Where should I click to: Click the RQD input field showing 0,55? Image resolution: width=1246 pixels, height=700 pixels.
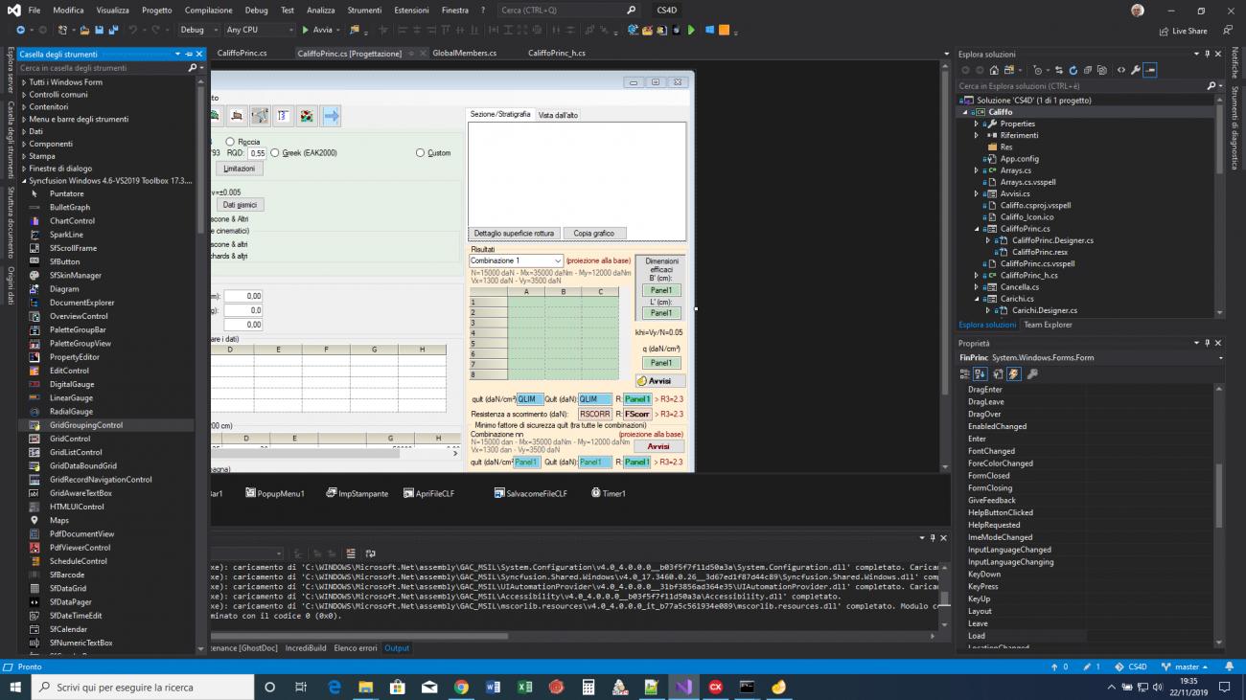coord(257,152)
